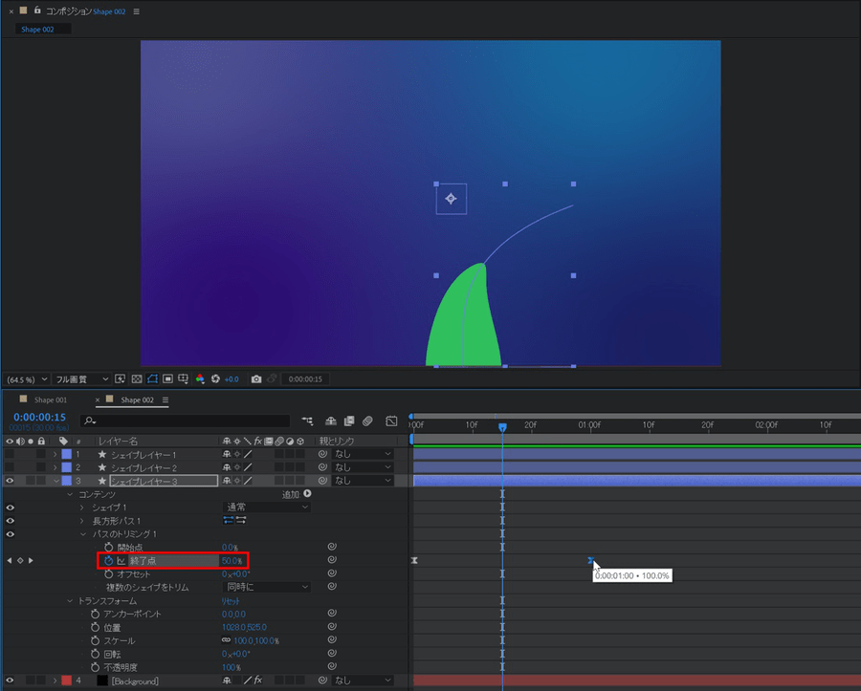Toggle the keyframe diamond for 終了点
Image resolution: width=861 pixels, height=691 pixels.
[20, 560]
